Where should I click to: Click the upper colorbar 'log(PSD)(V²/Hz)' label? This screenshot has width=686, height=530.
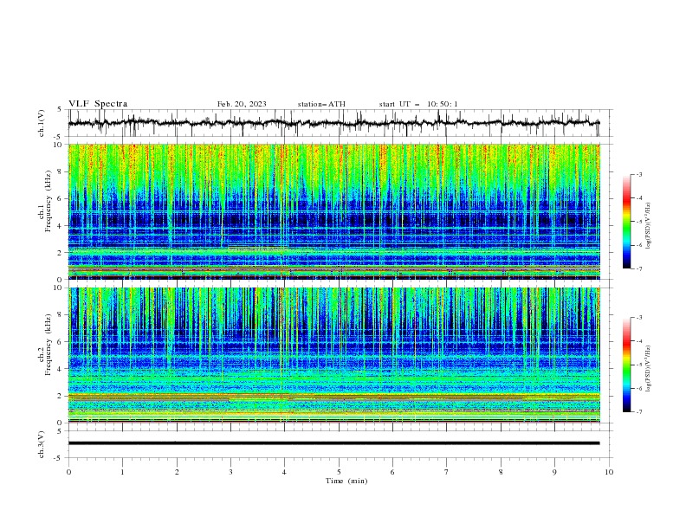tap(649, 226)
